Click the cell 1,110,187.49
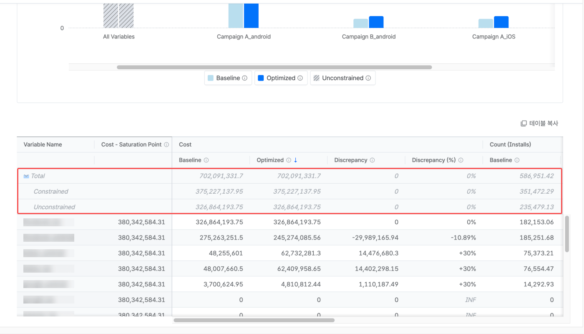The width and height of the screenshot is (584, 334). (x=378, y=284)
